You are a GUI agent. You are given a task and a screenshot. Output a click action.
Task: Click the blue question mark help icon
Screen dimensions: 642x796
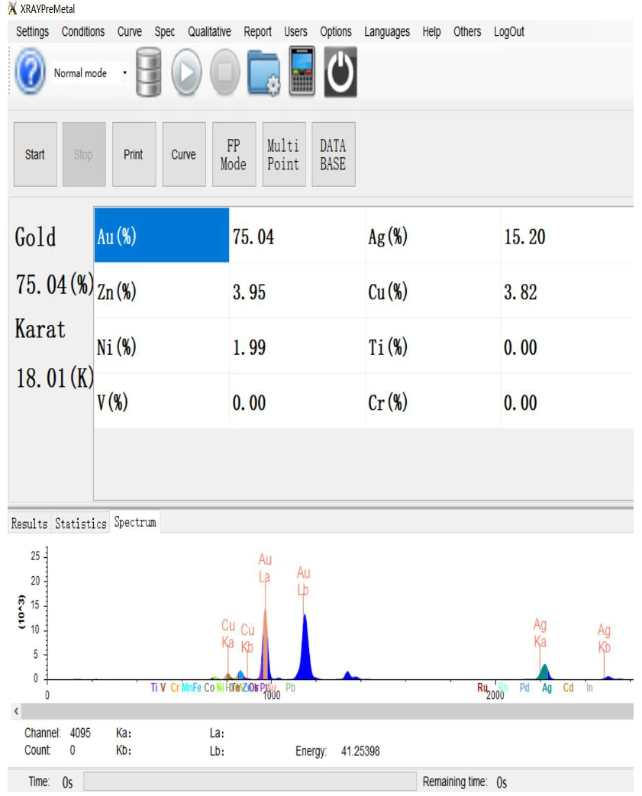pyautogui.click(x=31, y=73)
